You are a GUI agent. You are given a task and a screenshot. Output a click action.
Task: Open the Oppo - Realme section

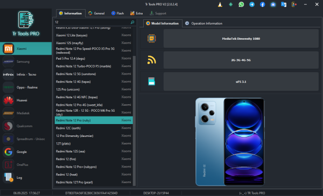(x=26, y=88)
